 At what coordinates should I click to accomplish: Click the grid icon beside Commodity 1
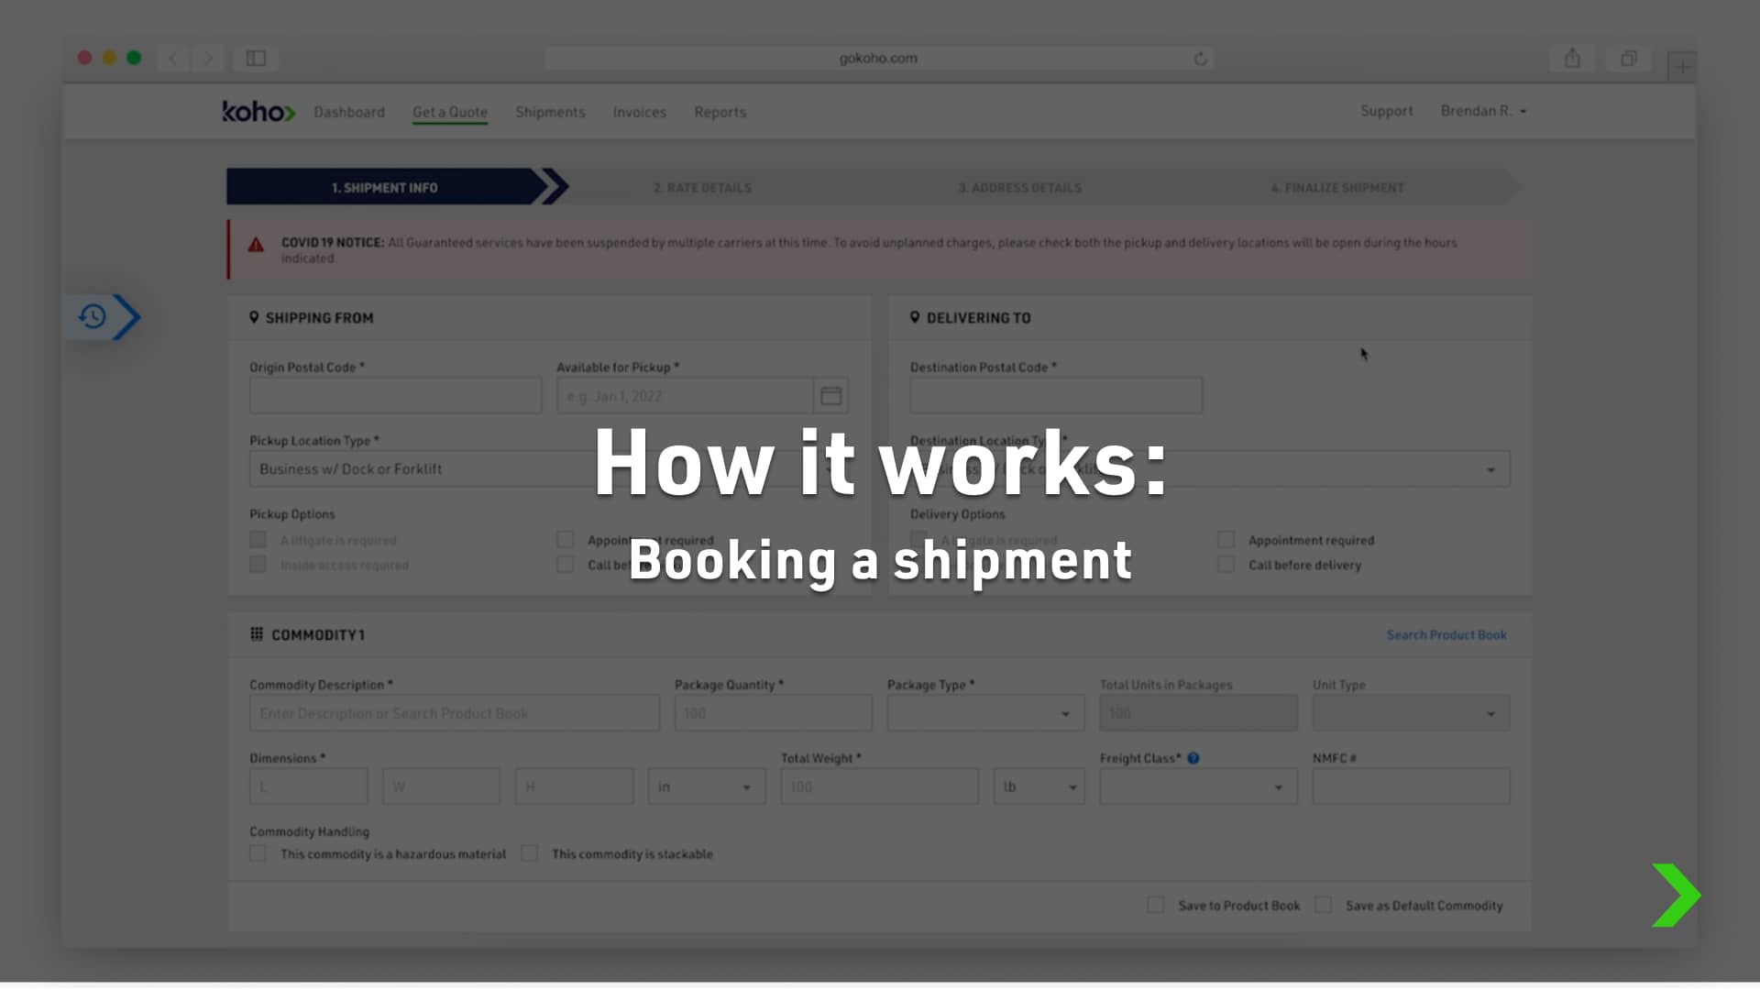(x=255, y=633)
